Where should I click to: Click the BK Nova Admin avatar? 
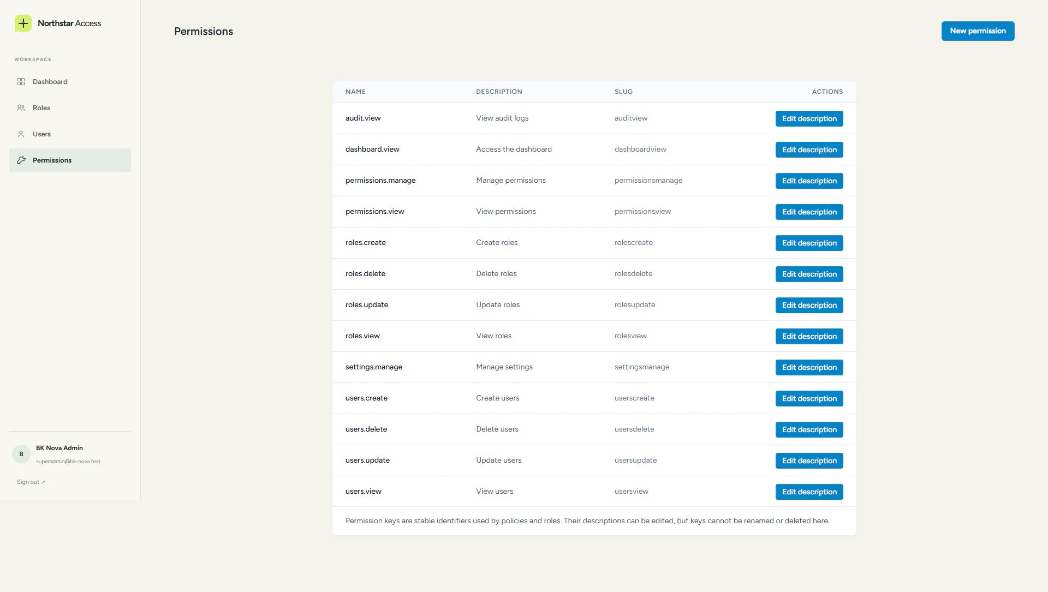(x=21, y=454)
